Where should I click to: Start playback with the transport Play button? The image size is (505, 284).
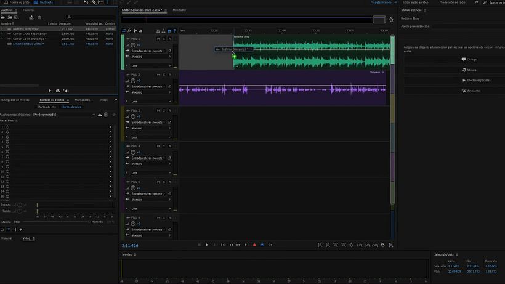207,245
